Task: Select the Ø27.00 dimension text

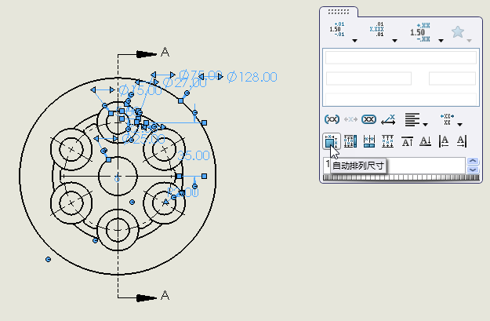Action: click(185, 82)
